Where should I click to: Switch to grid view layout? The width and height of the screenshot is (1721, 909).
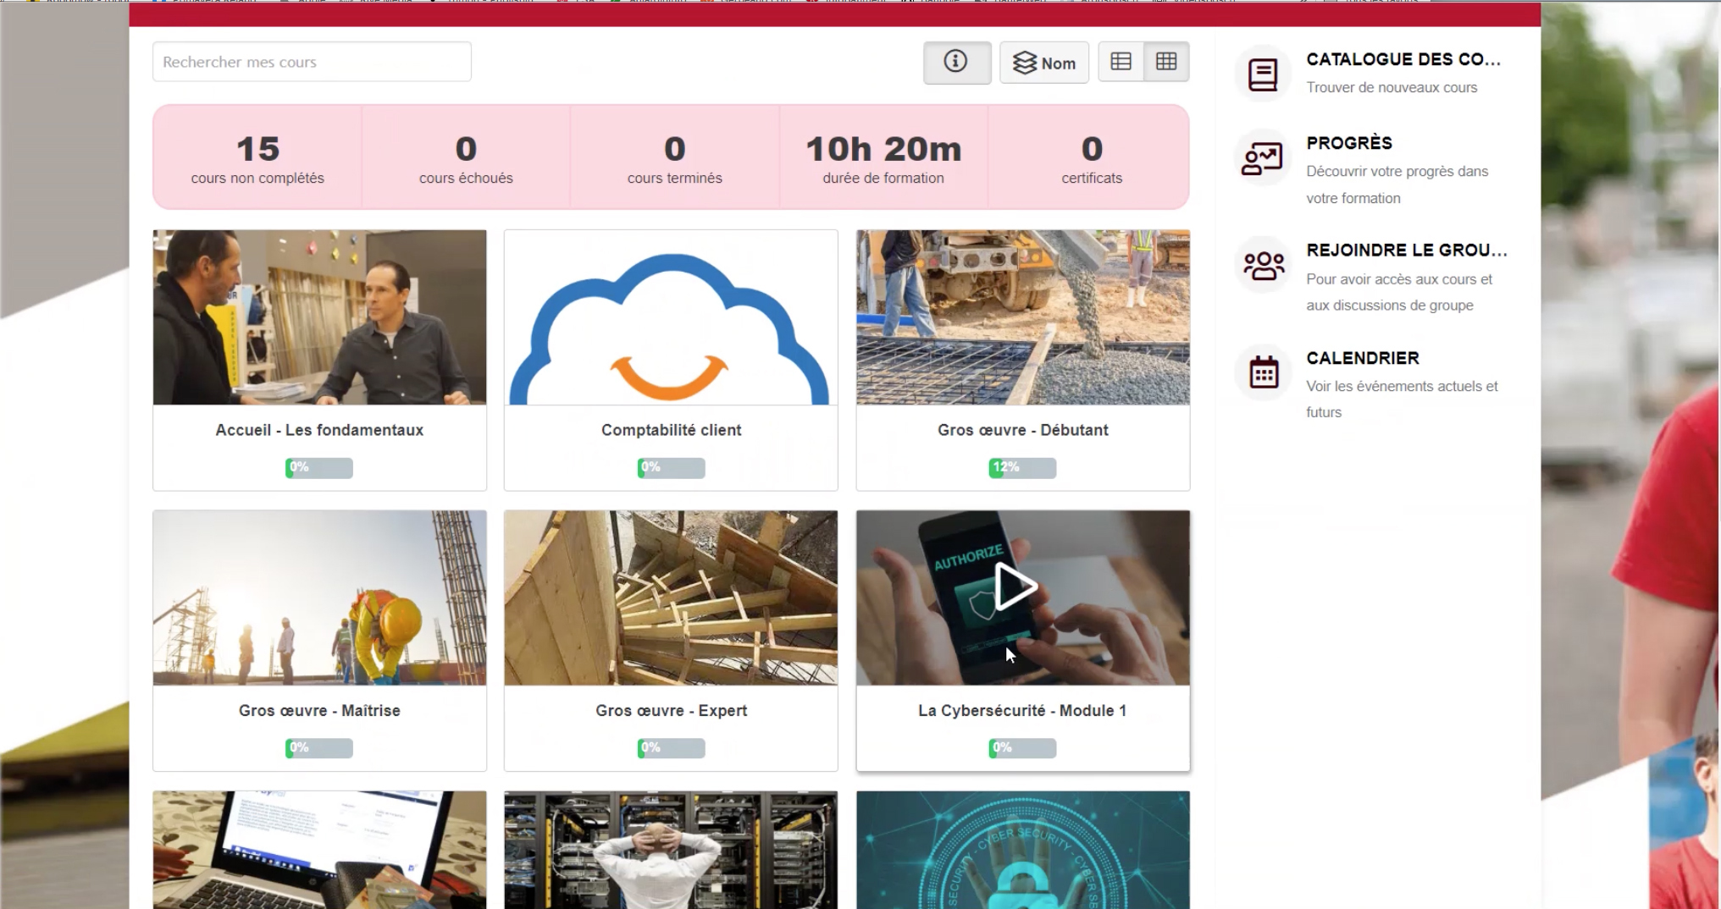point(1166,61)
